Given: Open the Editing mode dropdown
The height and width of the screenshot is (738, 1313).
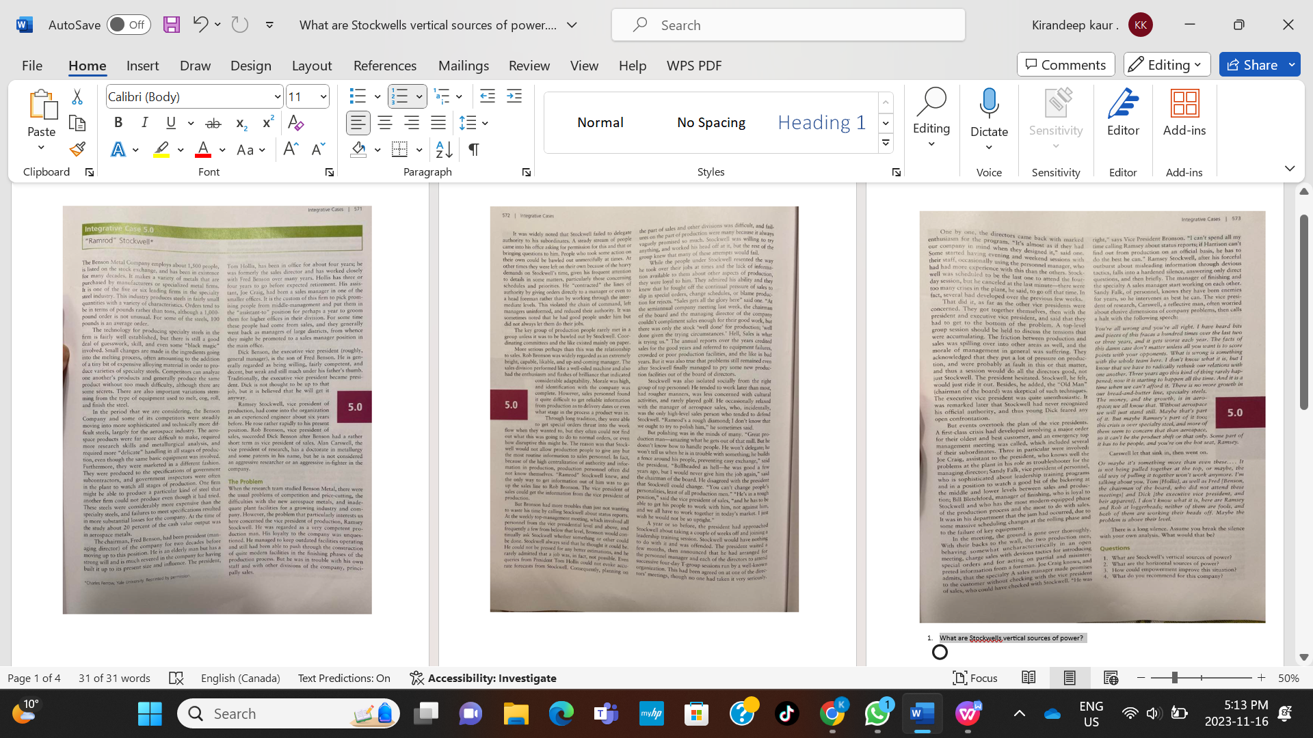Looking at the screenshot, I should coord(1167,64).
